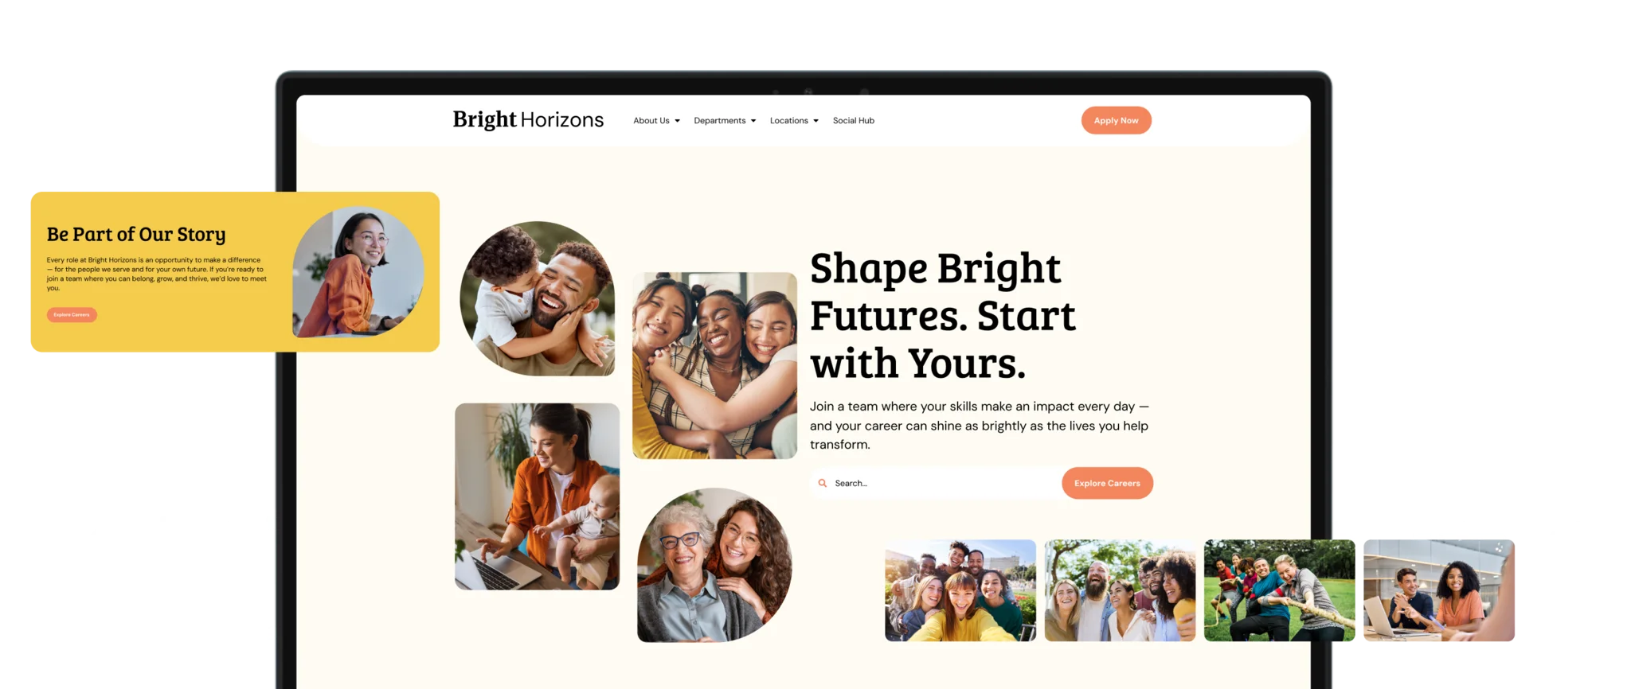Open the Departments dropdown menu
Viewport: 1631px width, 689px height.
[x=725, y=121]
